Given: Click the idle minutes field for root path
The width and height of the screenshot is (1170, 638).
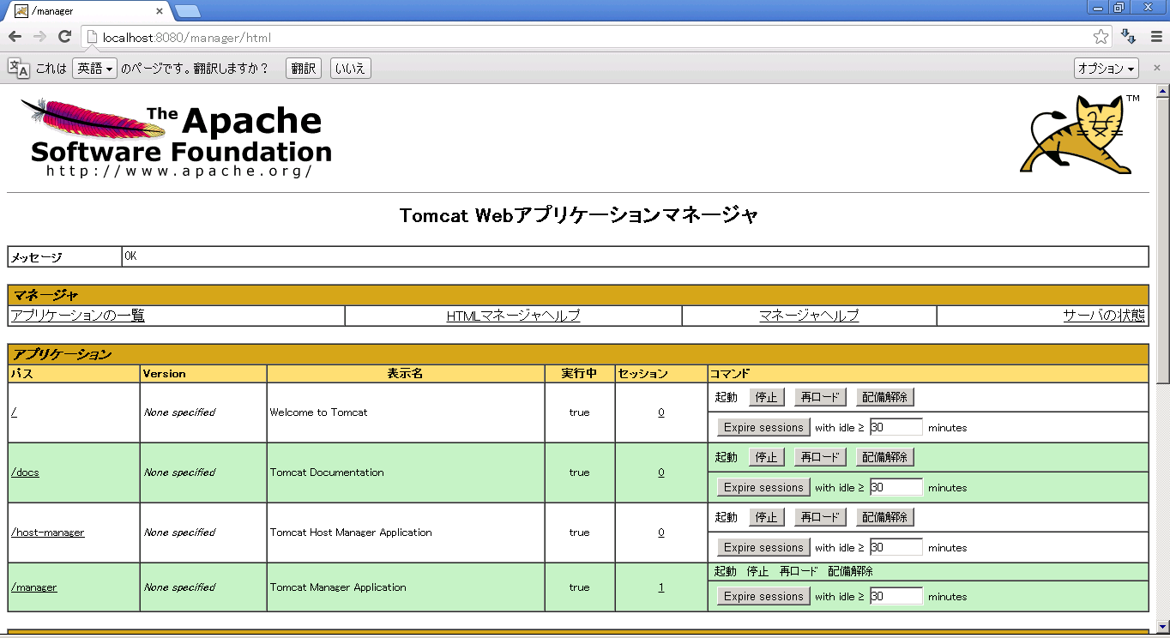Looking at the screenshot, I should click(896, 427).
